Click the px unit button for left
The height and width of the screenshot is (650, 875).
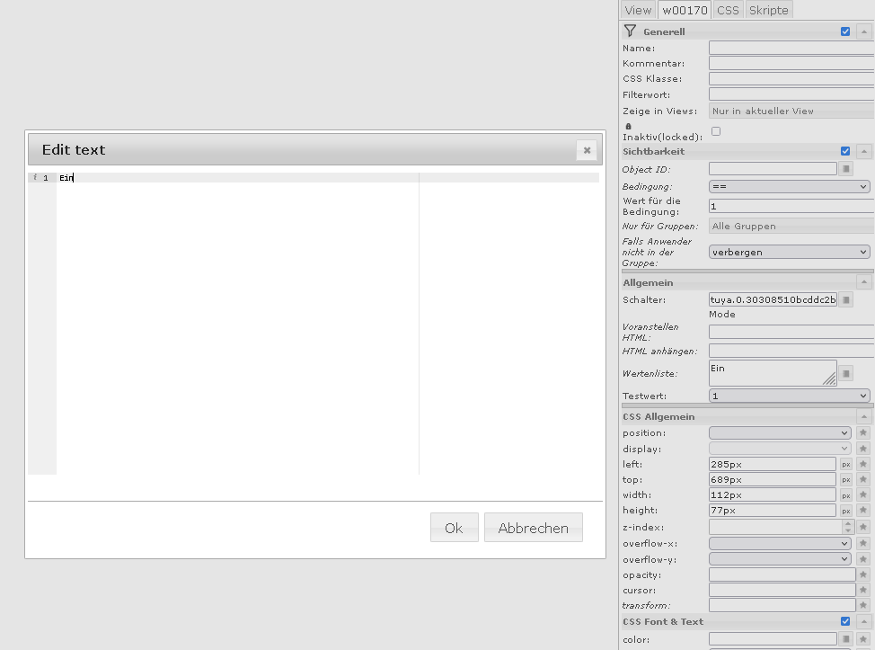[x=845, y=465]
